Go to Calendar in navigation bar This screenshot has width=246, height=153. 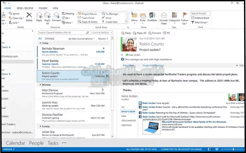click(x=15, y=143)
